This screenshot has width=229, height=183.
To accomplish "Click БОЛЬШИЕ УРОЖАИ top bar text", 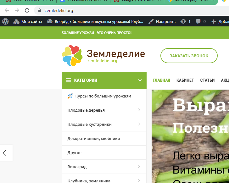I will pos(96,33).
